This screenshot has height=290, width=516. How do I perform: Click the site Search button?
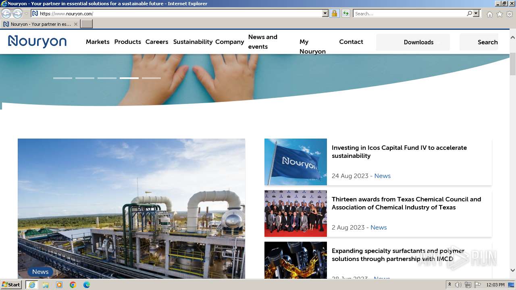(x=479, y=42)
